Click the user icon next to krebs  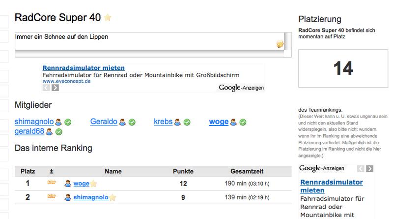point(177,122)
